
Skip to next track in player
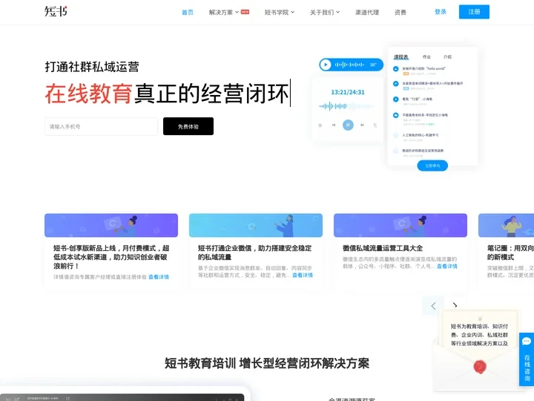[x=362, y=125]
